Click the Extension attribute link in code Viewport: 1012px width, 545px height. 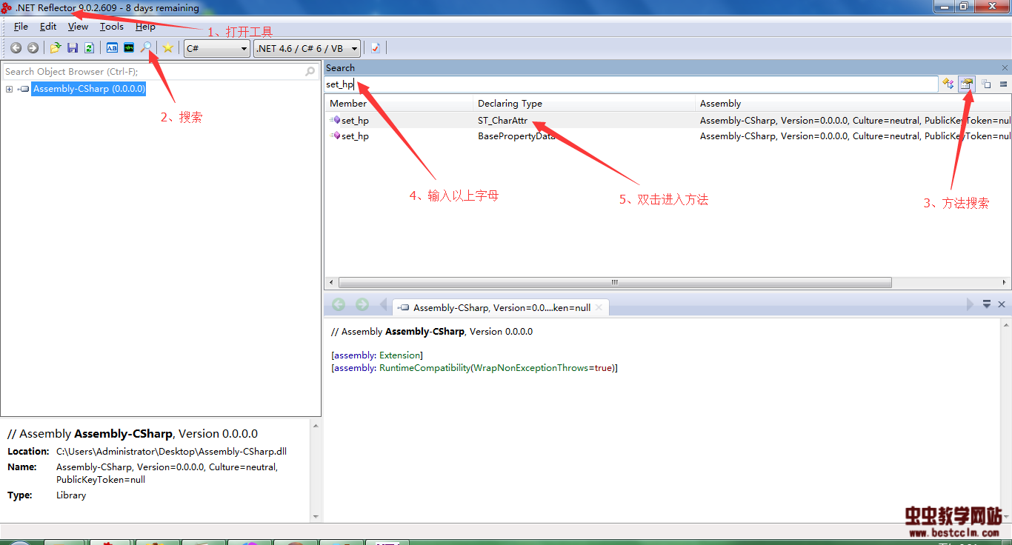[x=400, y=355]
